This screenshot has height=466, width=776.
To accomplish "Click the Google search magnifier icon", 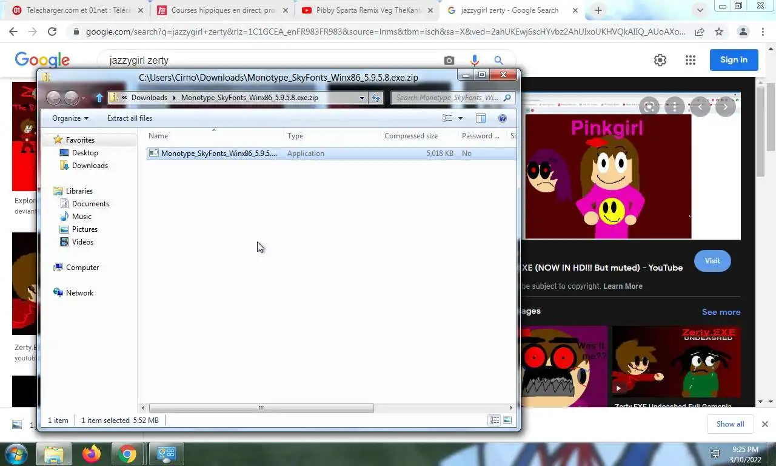I will [x=498, y=60].
